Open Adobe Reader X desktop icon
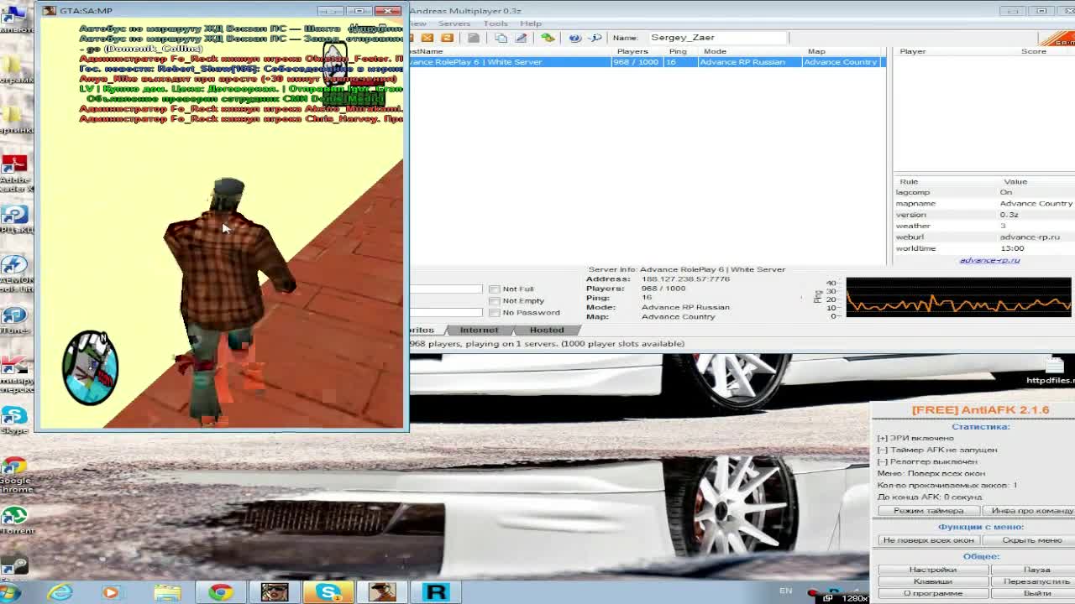1075x604 pixels. coord(14,172)
